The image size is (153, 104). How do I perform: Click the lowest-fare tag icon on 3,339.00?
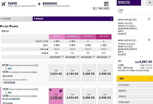[61, 91]
